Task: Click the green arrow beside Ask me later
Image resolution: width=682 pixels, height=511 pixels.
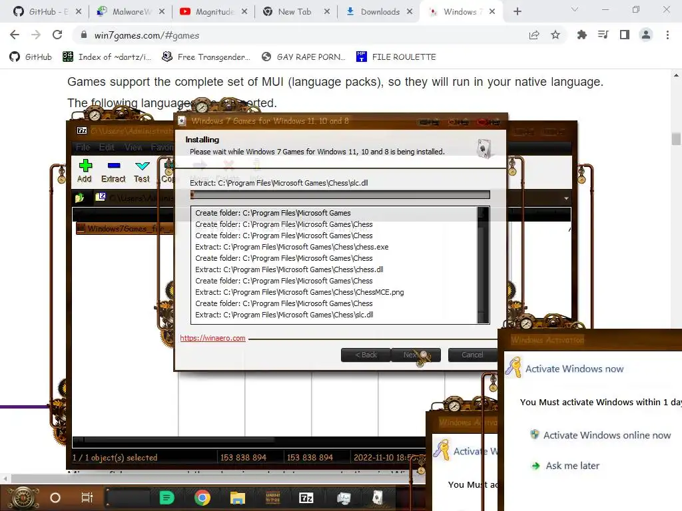Action: [535, 466]
